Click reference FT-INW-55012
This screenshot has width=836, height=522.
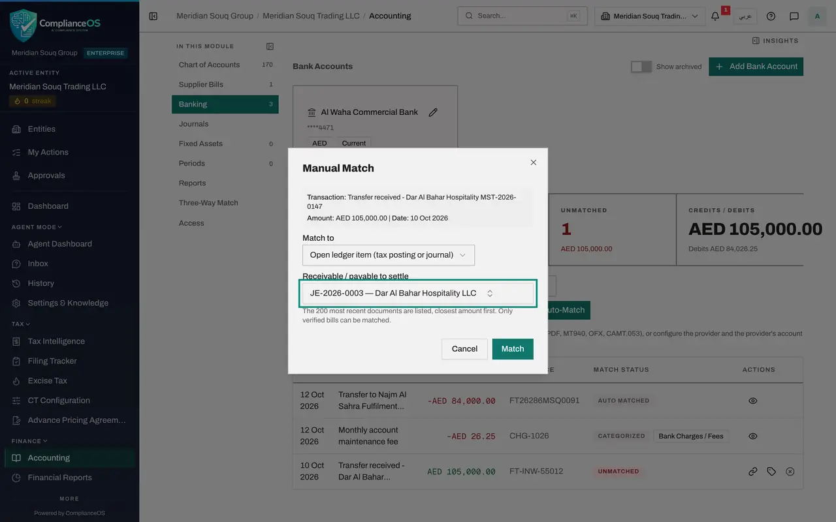click(536, 471)
